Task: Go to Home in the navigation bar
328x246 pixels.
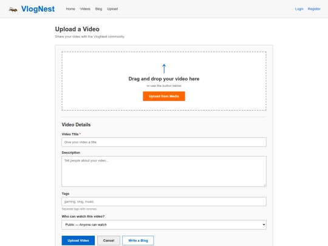Action: point(70,9)
